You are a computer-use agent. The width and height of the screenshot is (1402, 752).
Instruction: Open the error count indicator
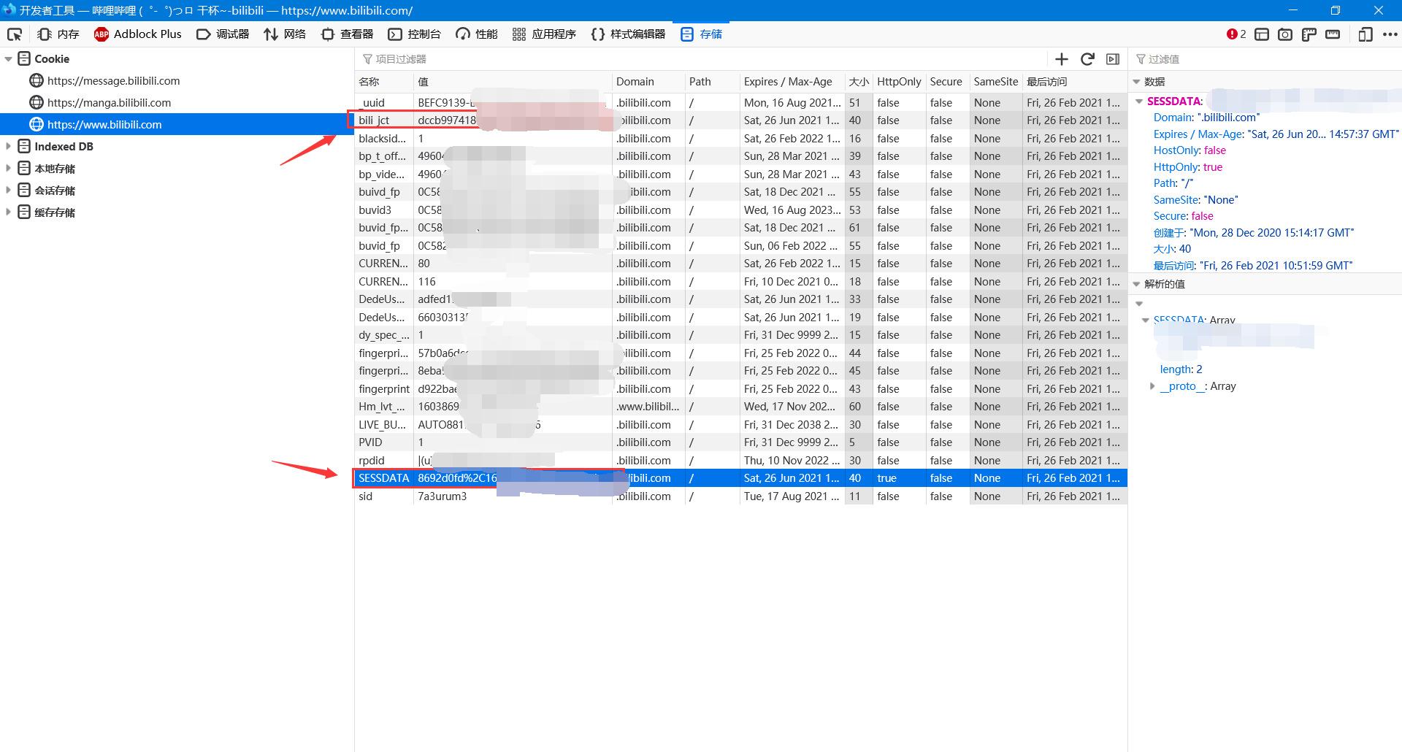click(1236, 34)
